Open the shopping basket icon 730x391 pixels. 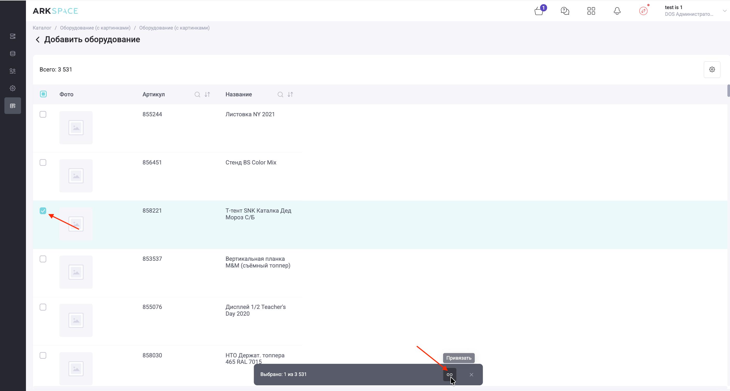tap(539, 11)
